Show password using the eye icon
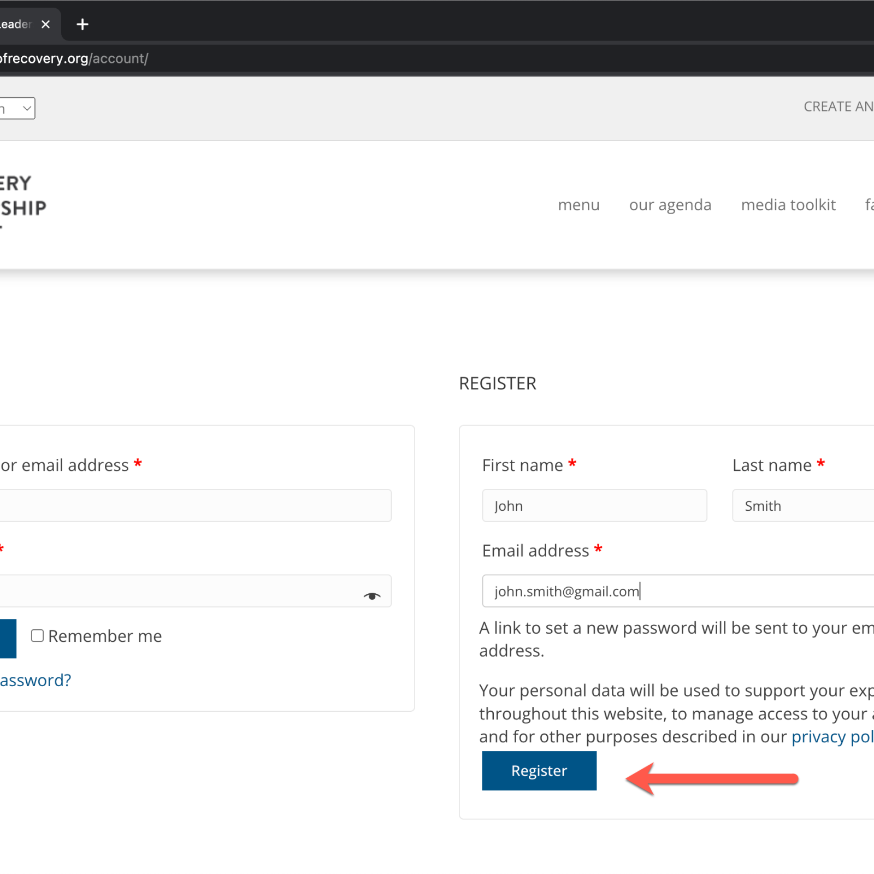Image resolution: width=874 pixels, height=874 pixels. click(372, 596)
